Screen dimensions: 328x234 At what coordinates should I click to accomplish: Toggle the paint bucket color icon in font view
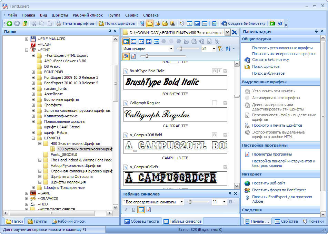click(126, 56)
